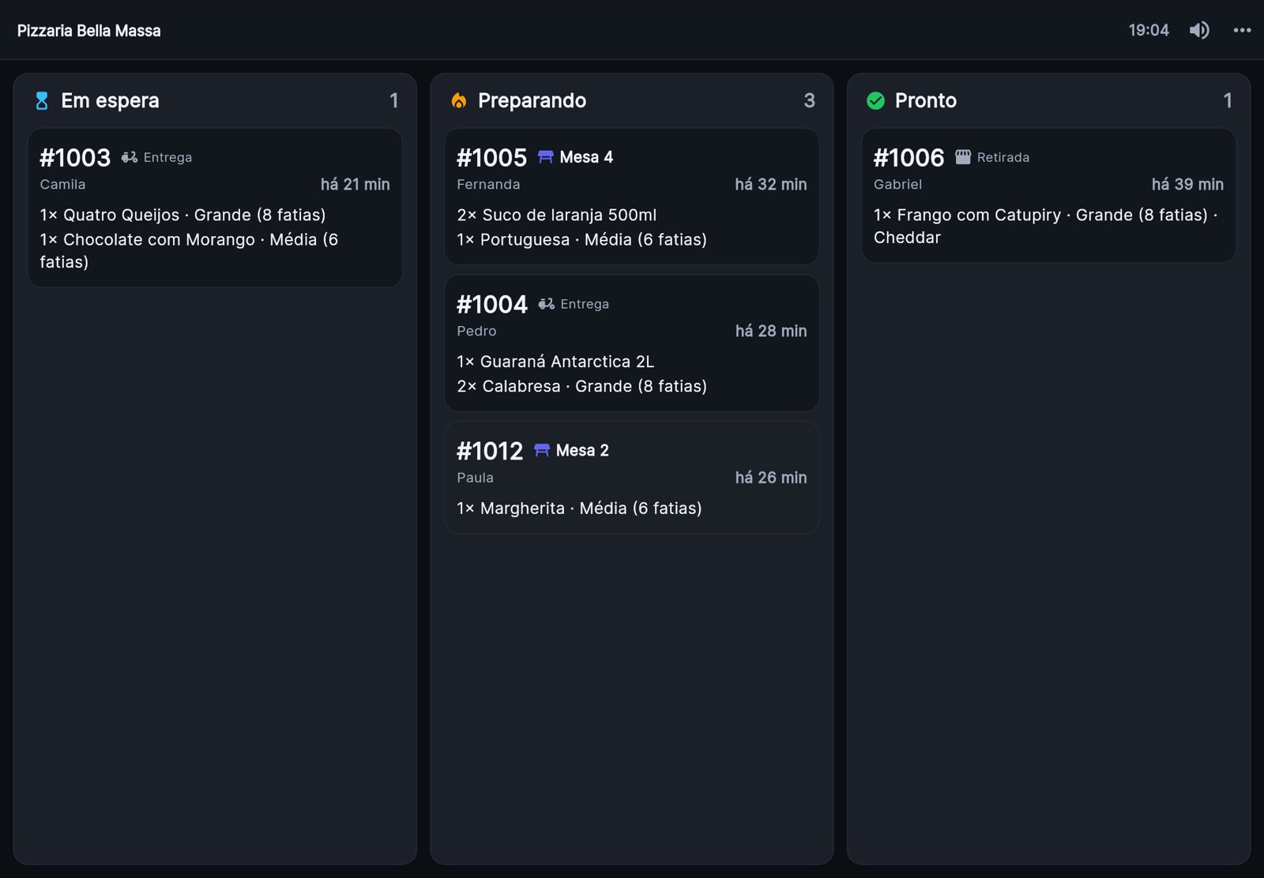Click the green checkmark icon beside Pronto
This screenshot has width=1264, height=878.
coord(875,100)
